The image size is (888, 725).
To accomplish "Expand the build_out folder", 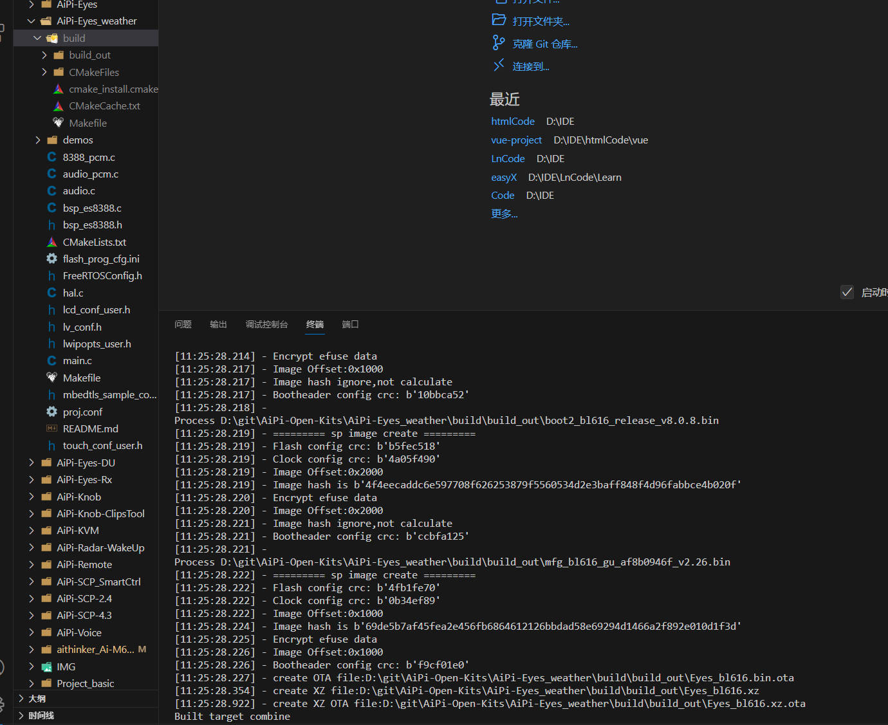I will 44,55.
